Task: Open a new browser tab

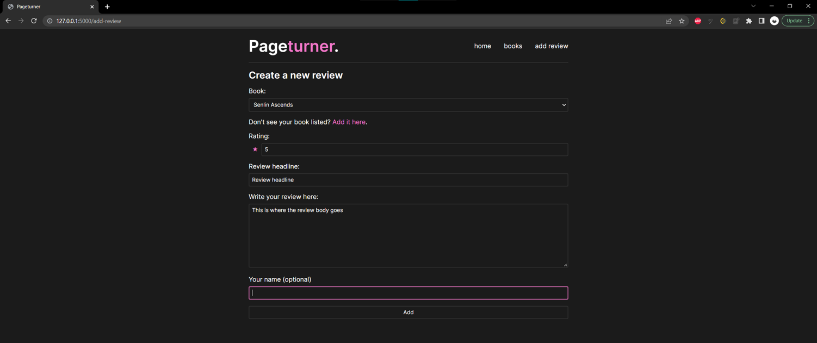Action: click(107, 7)
